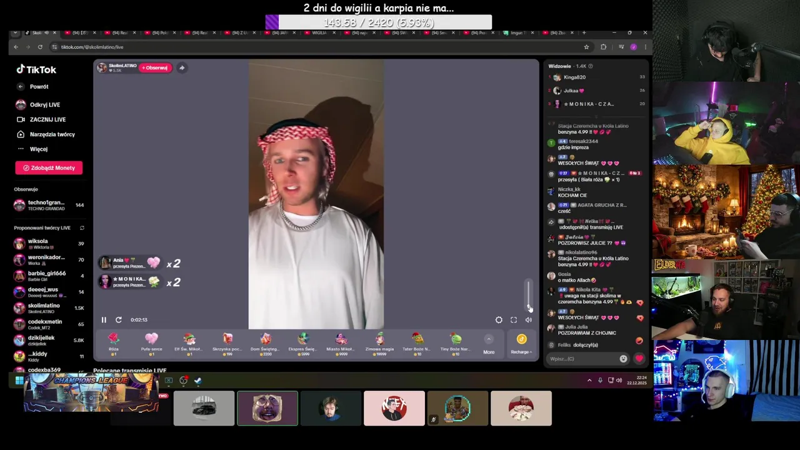Send the Miasto Mikoł gift
The height and width of the screenshot is (450, 800).
341,344
